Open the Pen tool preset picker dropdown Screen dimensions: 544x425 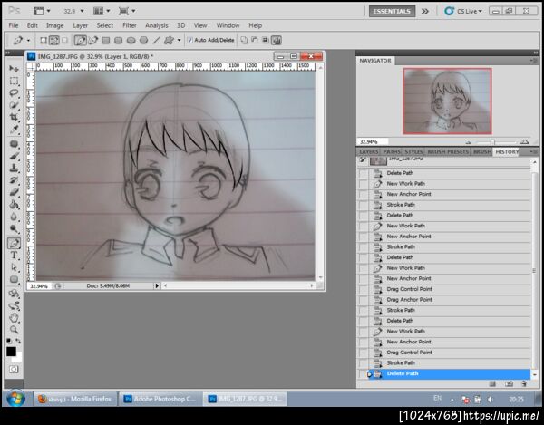28,41
